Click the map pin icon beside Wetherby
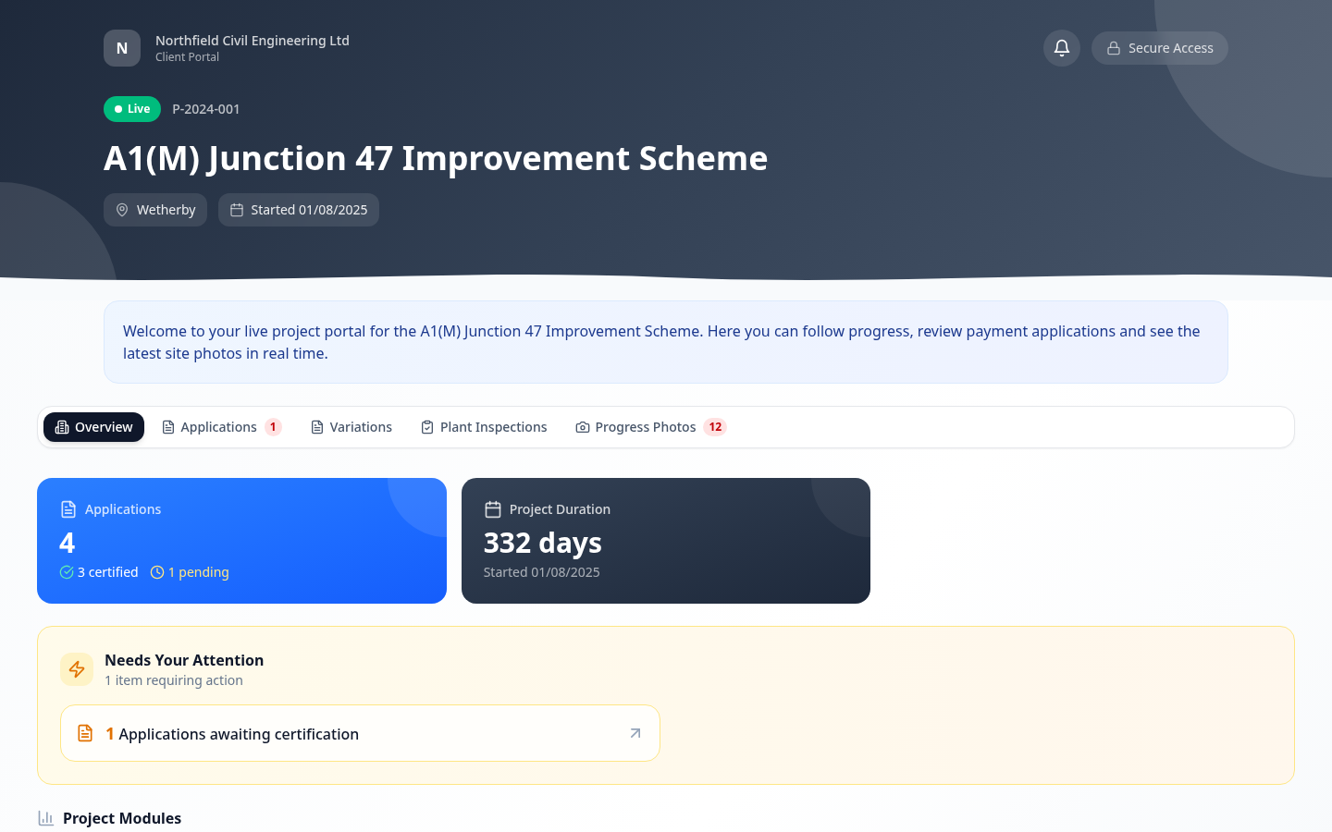Screen dimensions: 1332x832 122,210
